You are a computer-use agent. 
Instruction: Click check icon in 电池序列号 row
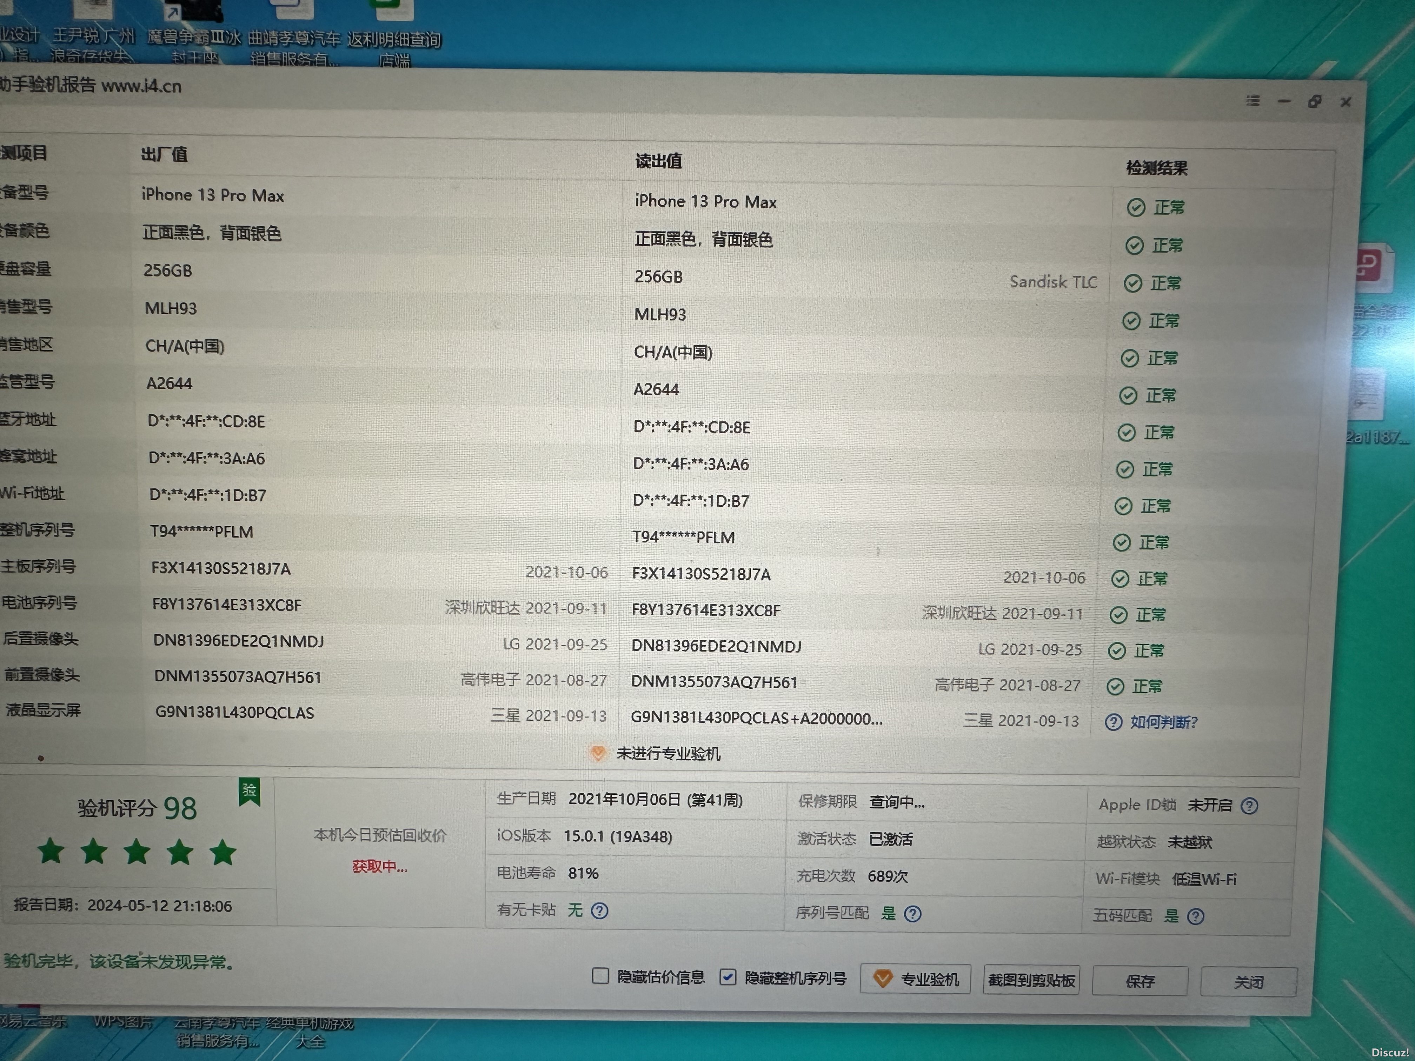(x=1119, y=615)
